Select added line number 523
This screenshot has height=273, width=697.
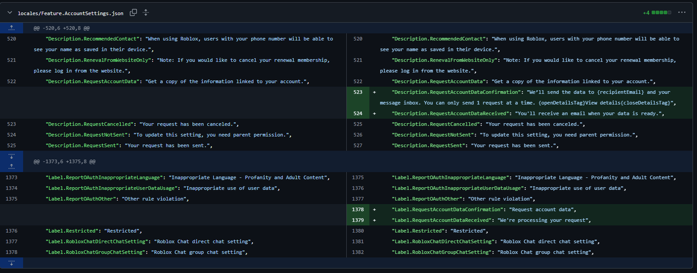[358, 92]
